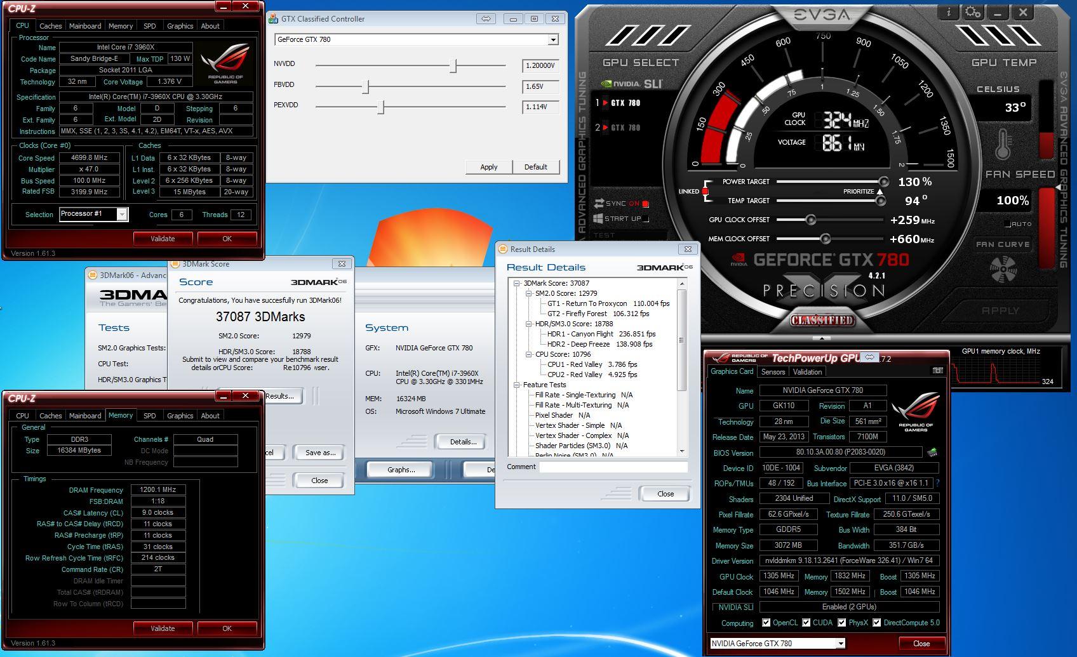Click the fan icon below Fan Curve

(1003, 269)
